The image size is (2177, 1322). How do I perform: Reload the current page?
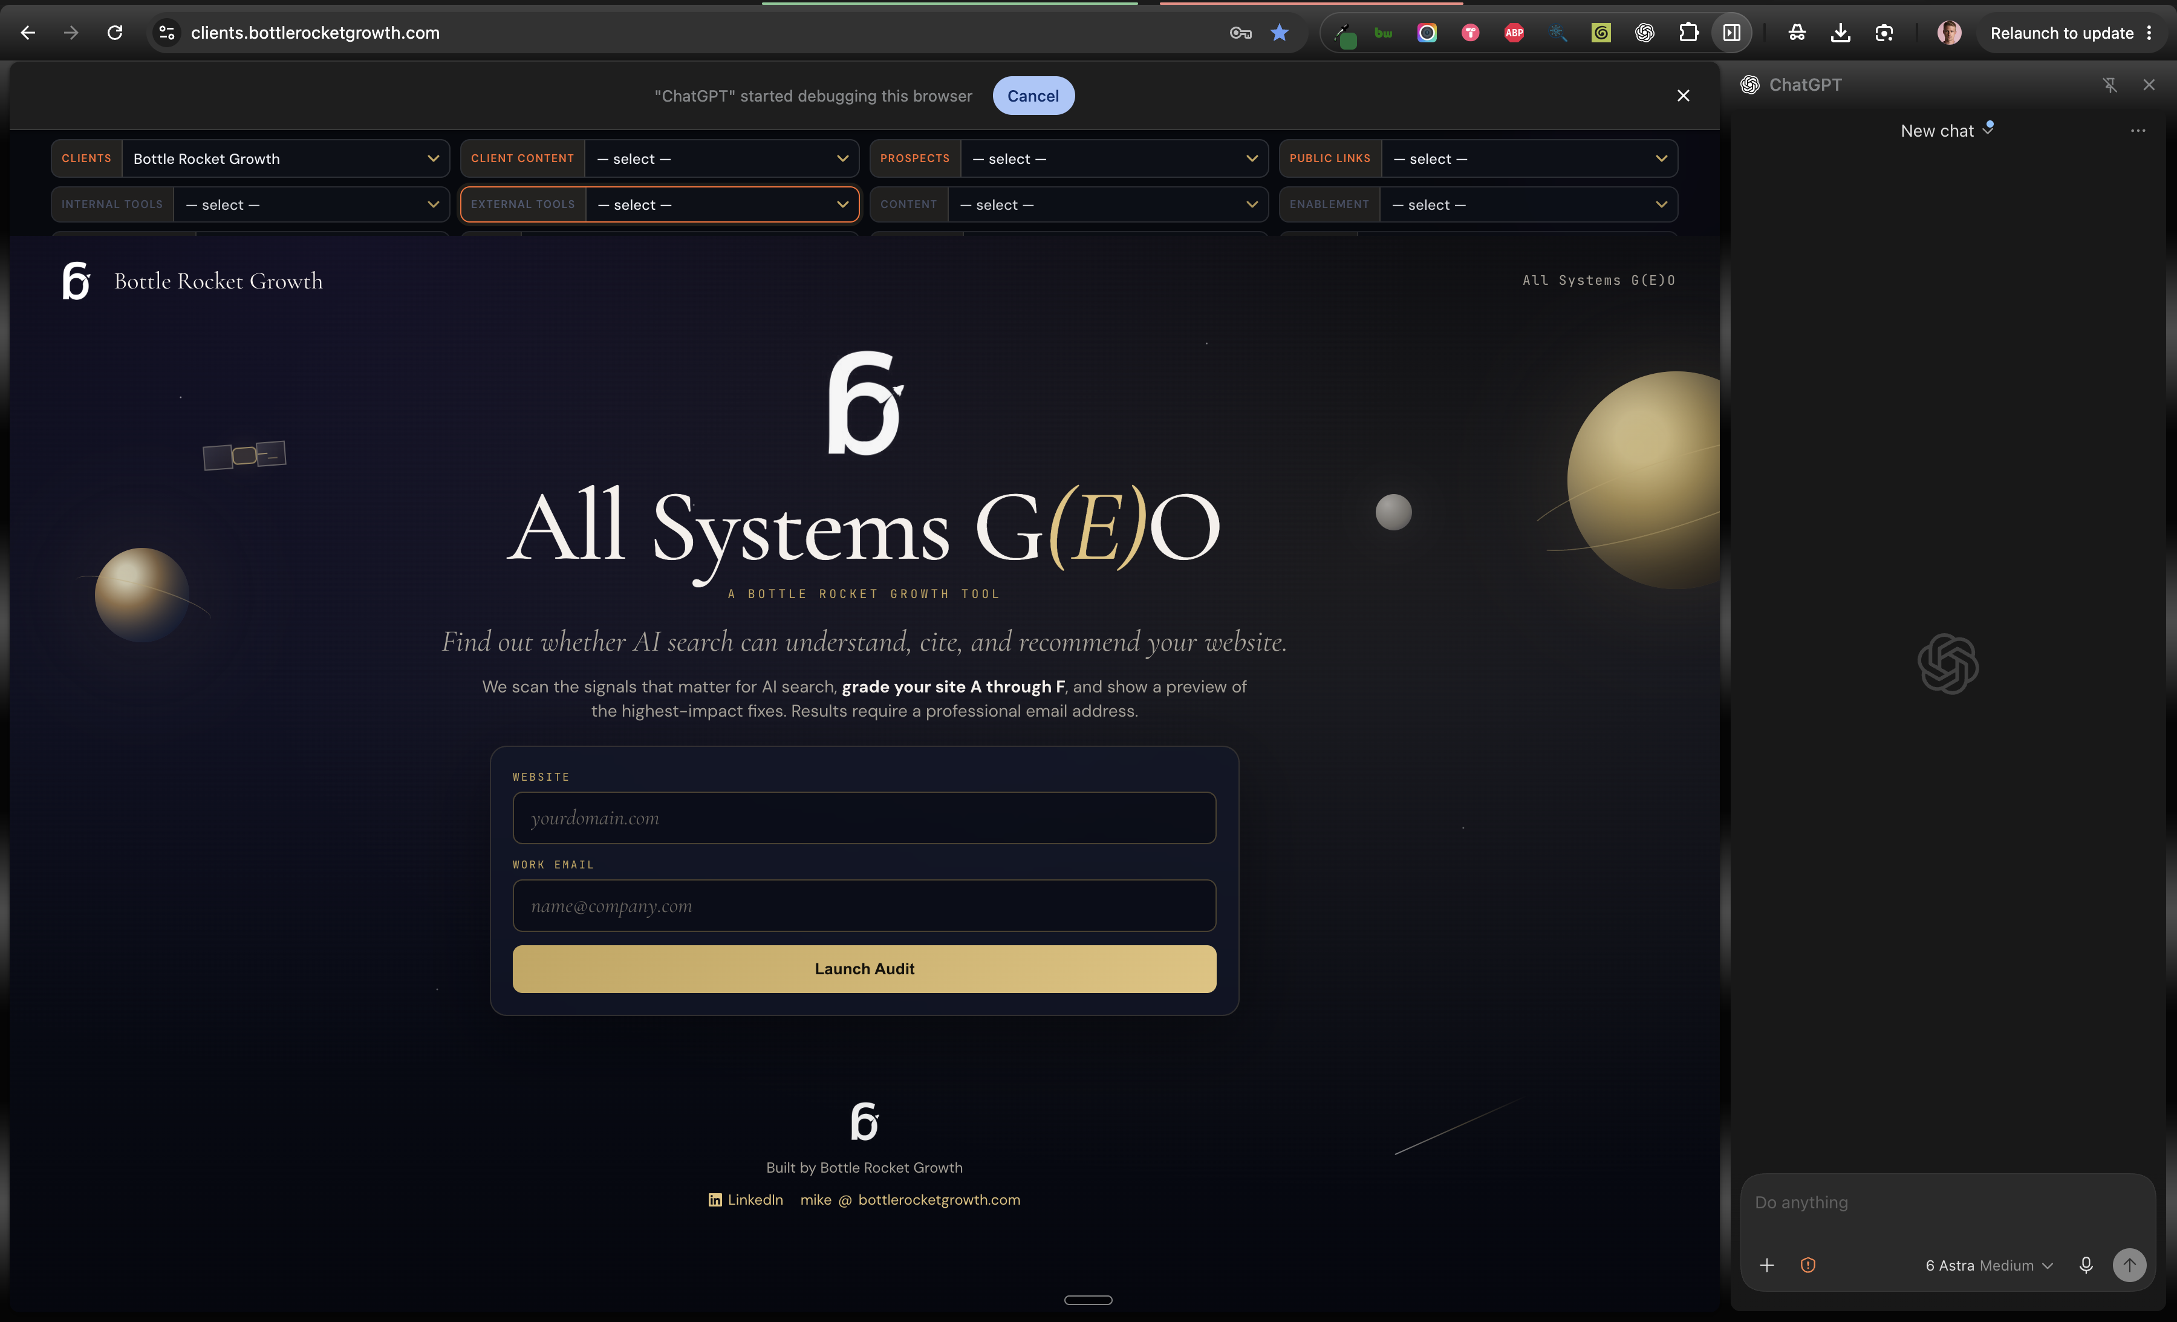115,33
